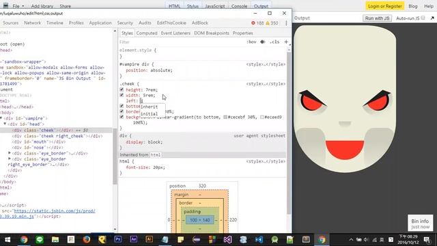Open Visual Studio Code from the taskbar
437x246 pixels.
259,240
